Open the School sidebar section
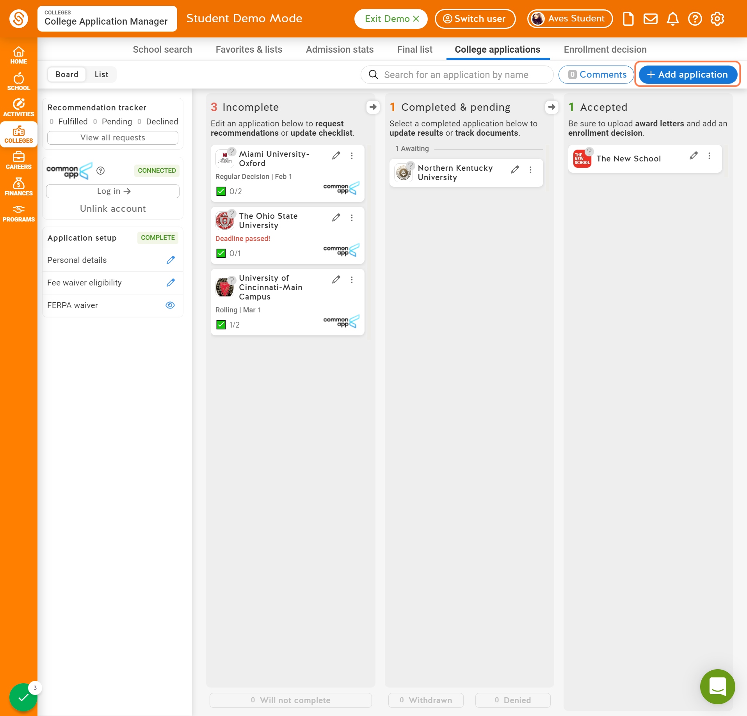The image size is (747, 716). 19,82
